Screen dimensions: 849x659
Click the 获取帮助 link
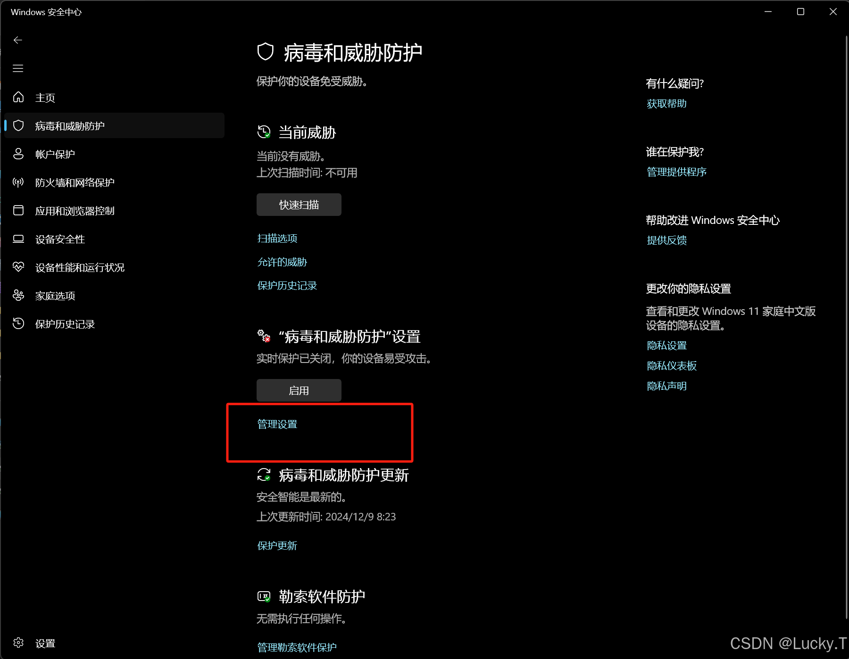click(x=667, y=104)
